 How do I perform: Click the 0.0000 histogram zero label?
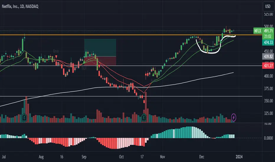(x=269, y=138)
